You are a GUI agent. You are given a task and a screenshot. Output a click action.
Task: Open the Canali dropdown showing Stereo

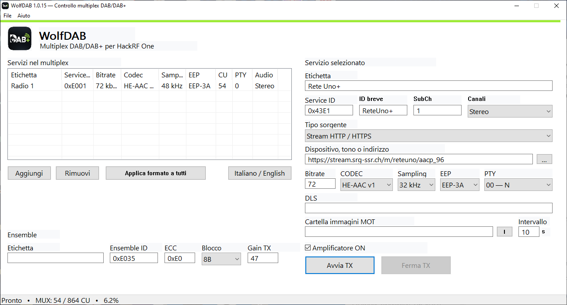(x=510, y=111)
